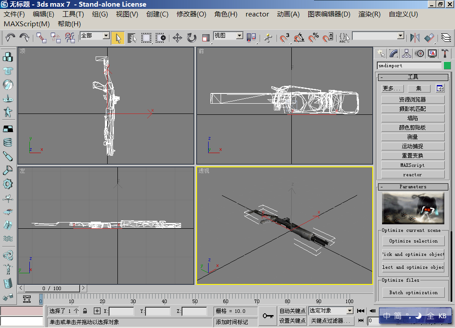
Task: Open the Hierarchy command panel tab
Action: 406,53
